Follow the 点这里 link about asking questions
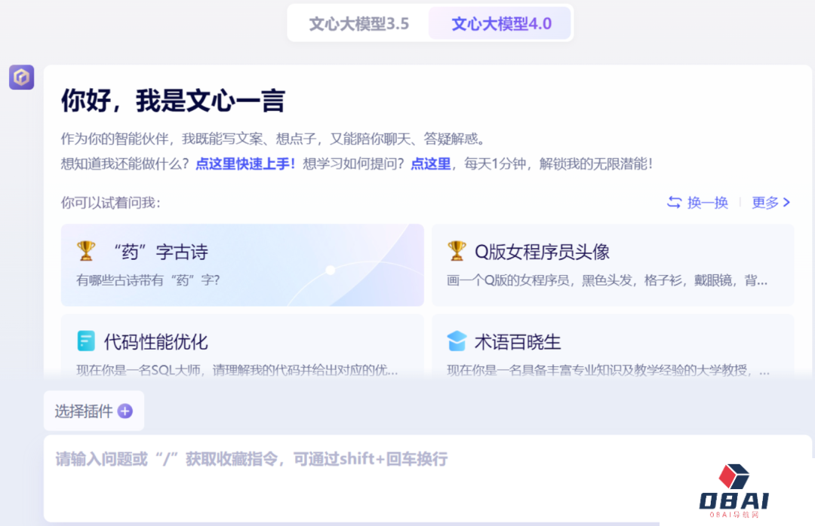The width and height of the screenshot is (815, 526). tap(430, 164)
